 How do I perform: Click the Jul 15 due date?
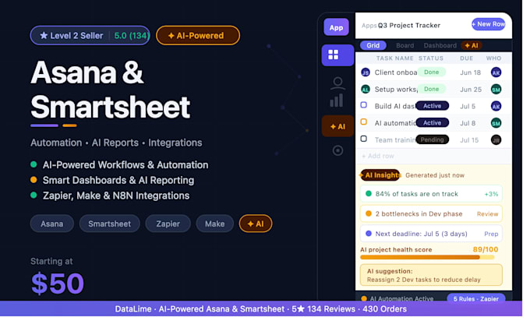(469, 140)
